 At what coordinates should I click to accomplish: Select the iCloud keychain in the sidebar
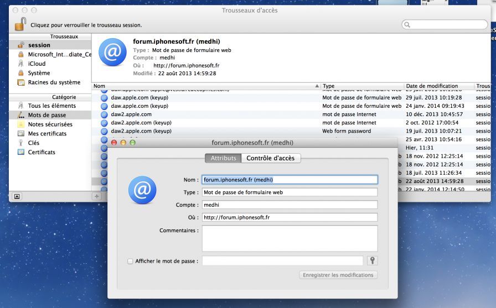click(x=37, y=64)
